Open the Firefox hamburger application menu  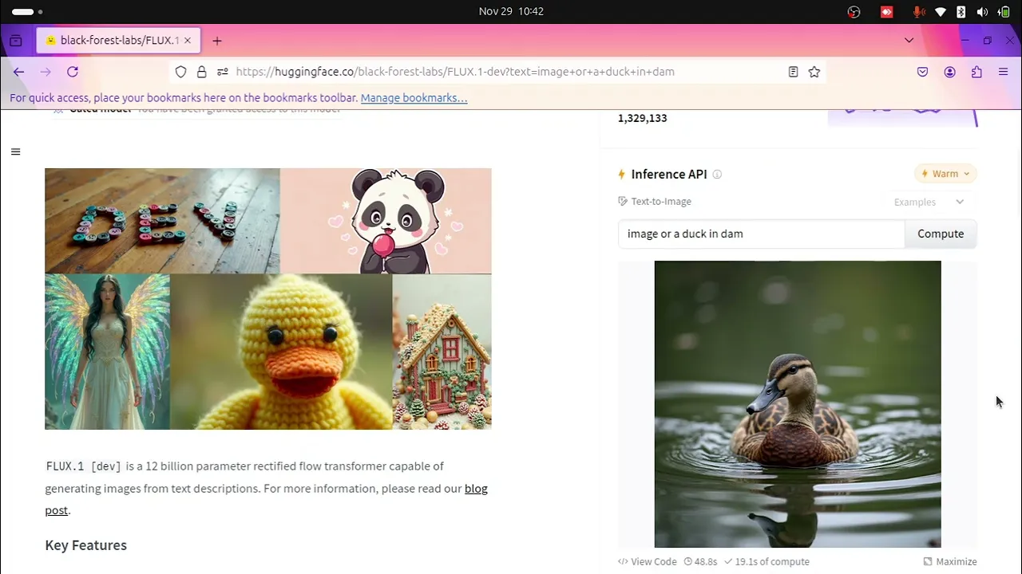1004,72
